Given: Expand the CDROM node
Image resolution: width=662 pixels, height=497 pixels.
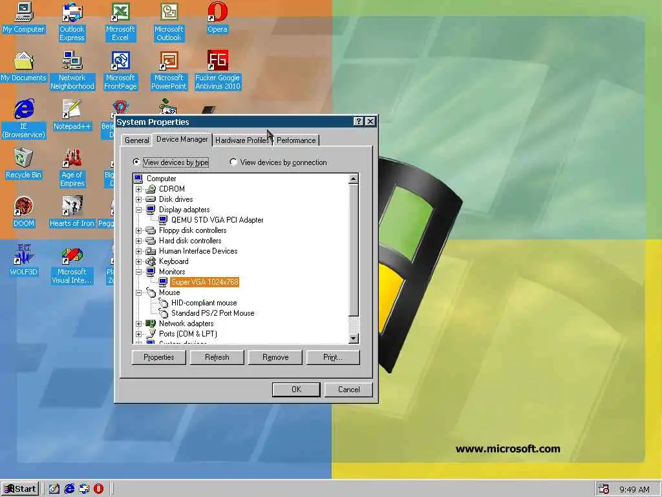Looking at the screenshot, I should click(x=138, y=189).
